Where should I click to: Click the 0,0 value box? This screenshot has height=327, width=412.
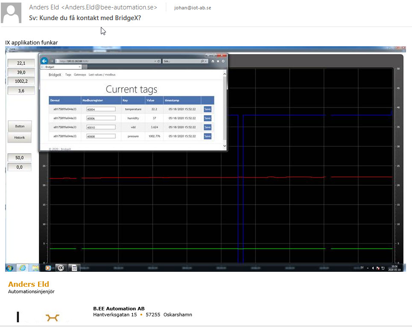(x=19, y=167)
